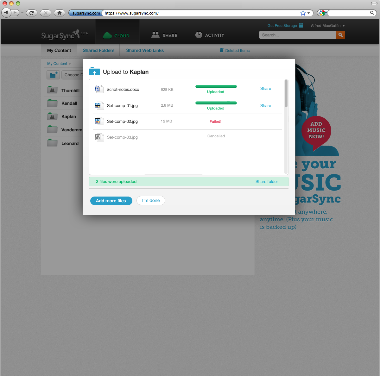Click Share link for Set-comp-01.jpg

(x=266, y=106)
